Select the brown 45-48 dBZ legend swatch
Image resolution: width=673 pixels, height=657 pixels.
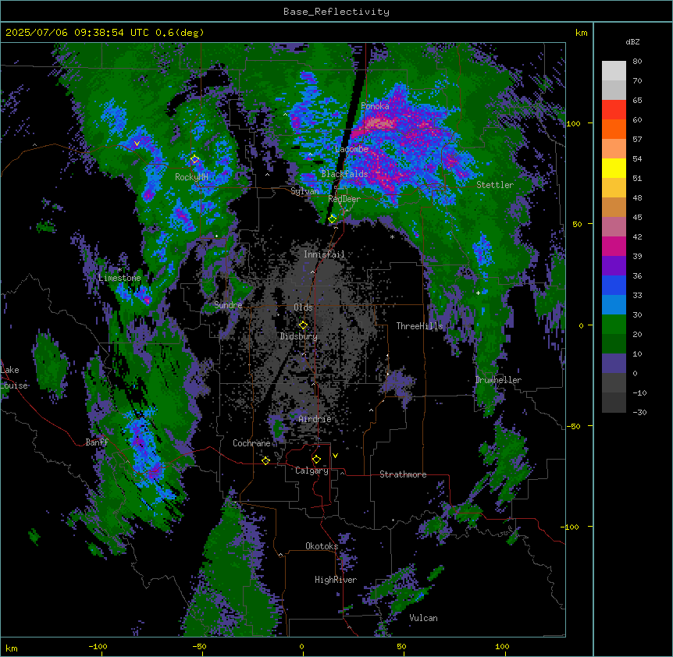coord(614,207)
